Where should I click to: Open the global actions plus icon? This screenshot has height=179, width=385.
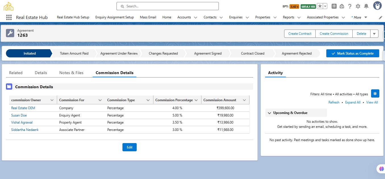tap(334, 6)
